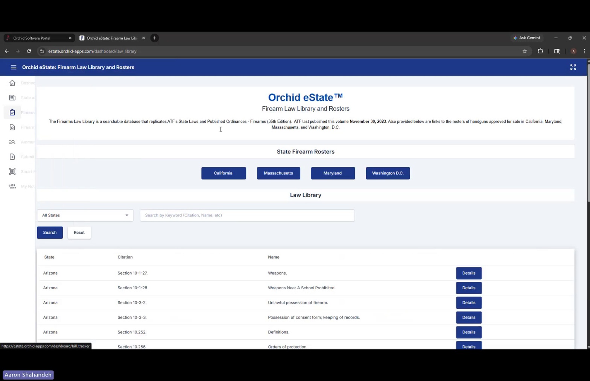Image resolution: width=590 pixels, height=381 pixels.
Task: Switch to the Orchid eState Firearm Law tab
Action: [x=112, y=38]
